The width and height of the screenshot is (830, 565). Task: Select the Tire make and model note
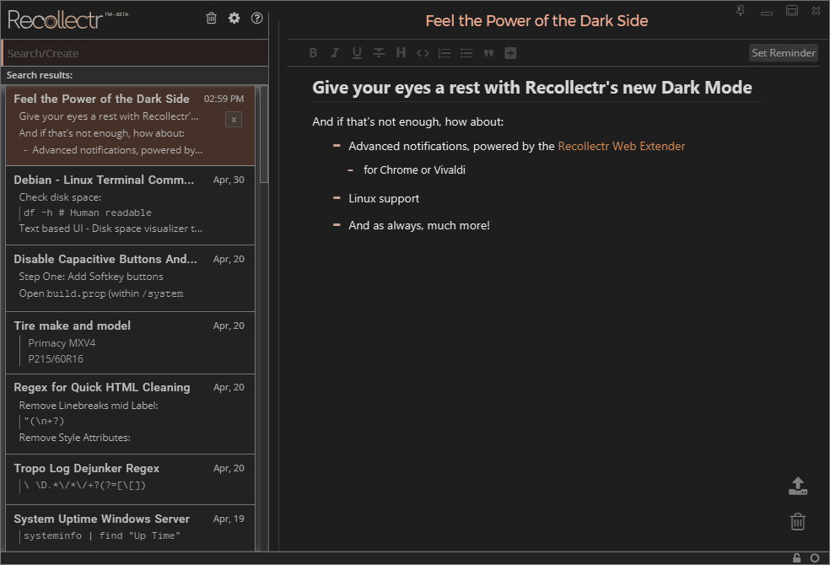(130, 343)
